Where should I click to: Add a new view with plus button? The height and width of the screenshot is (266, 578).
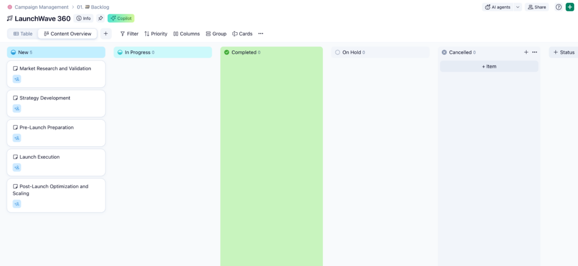coord(106,34)
